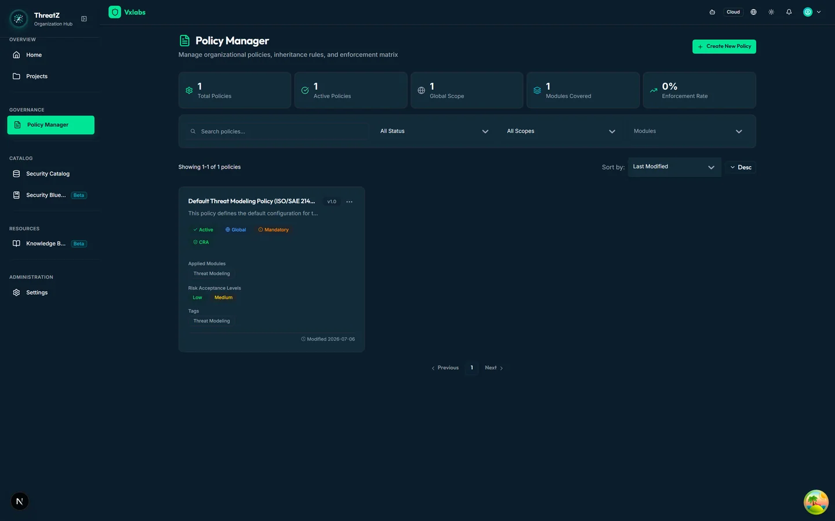Click the Modules Covered layers icon
This screenshot has height=521, width=835.
click(x=538, y=90)
